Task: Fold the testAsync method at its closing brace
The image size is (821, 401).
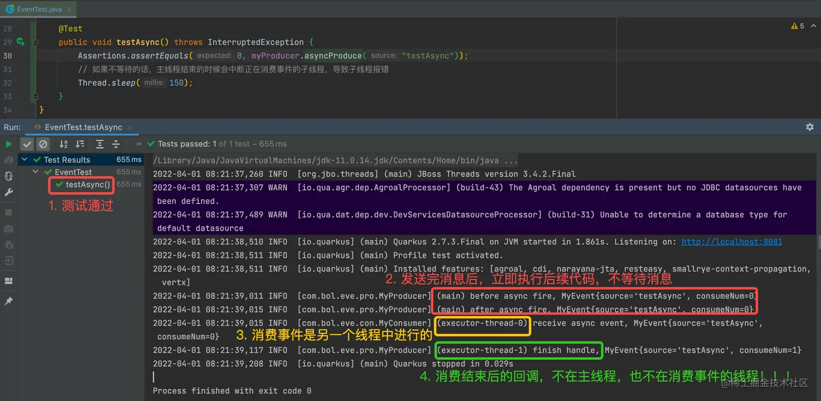Action: tap(35, 96)
